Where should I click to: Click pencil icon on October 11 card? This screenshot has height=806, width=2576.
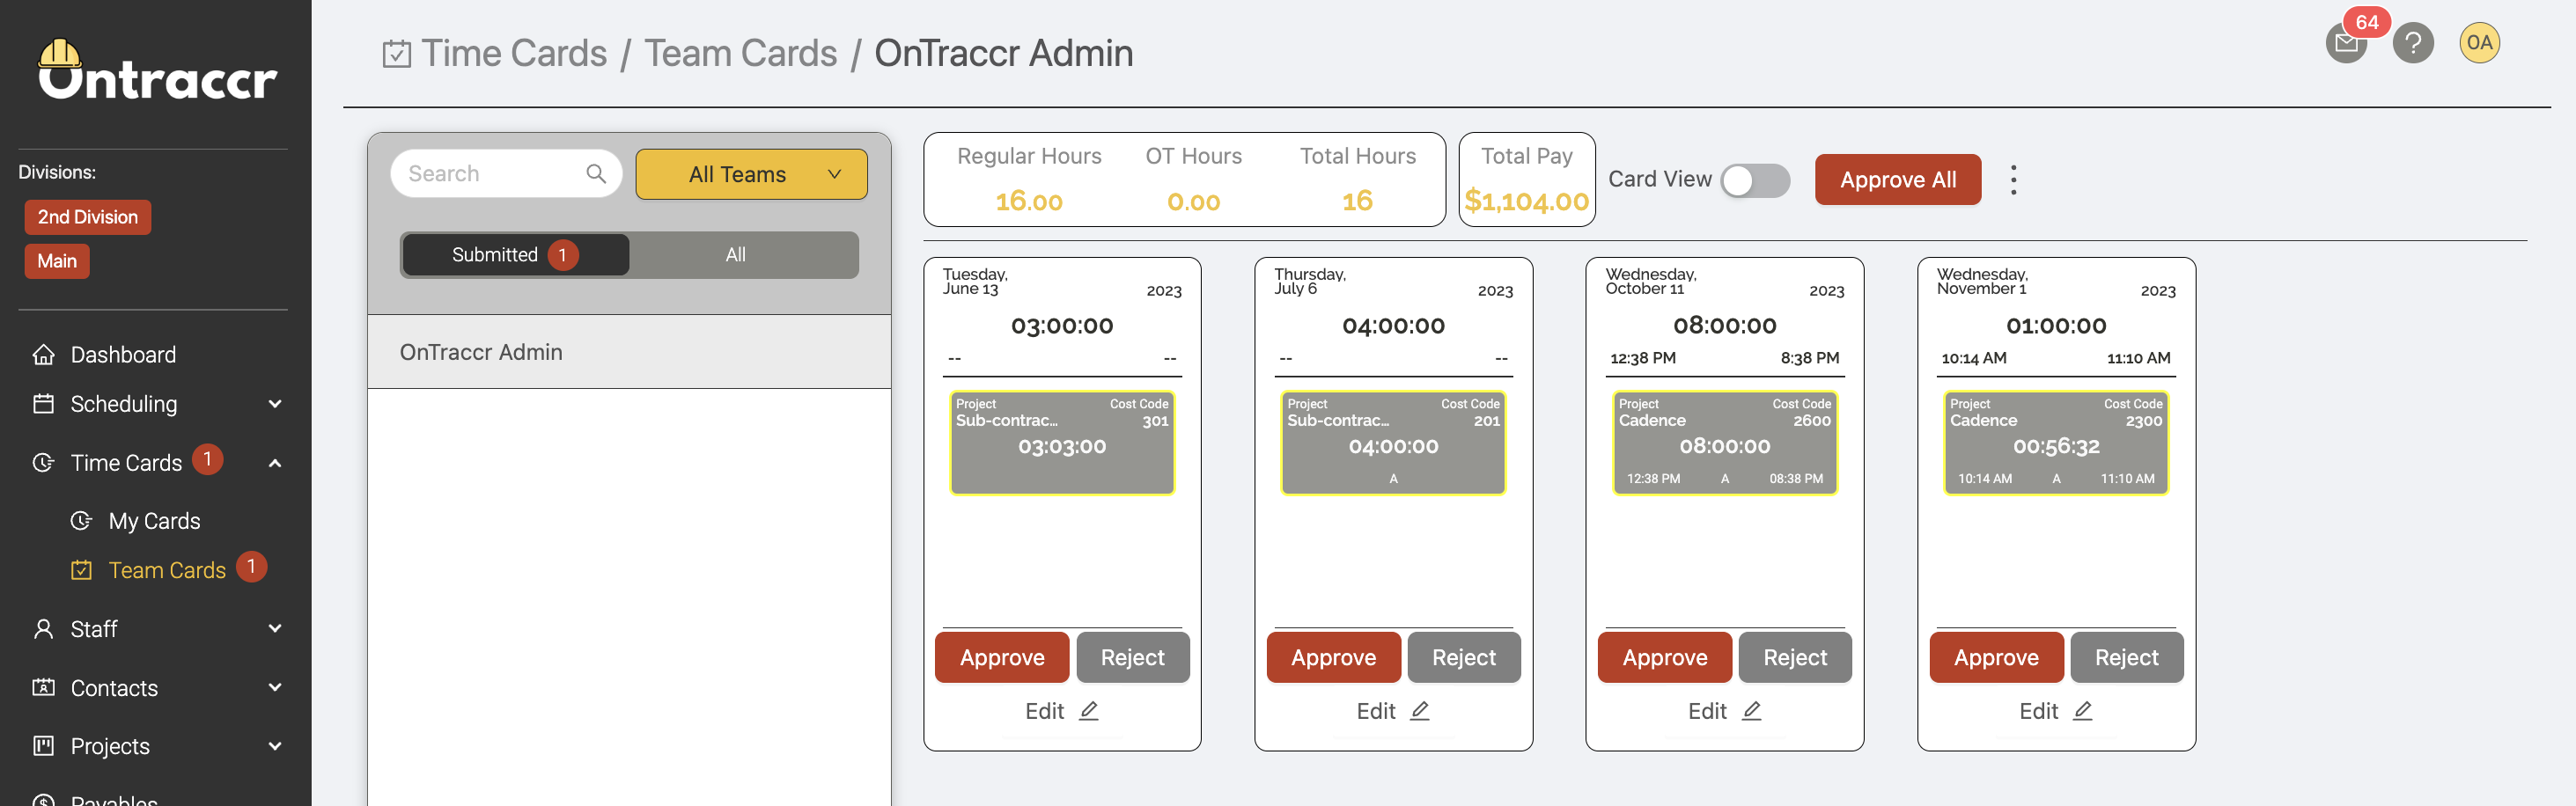coord(1751,711)
